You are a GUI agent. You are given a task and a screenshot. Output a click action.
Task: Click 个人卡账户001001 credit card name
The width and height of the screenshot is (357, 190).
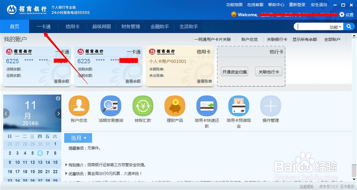(x=167, y=61)
